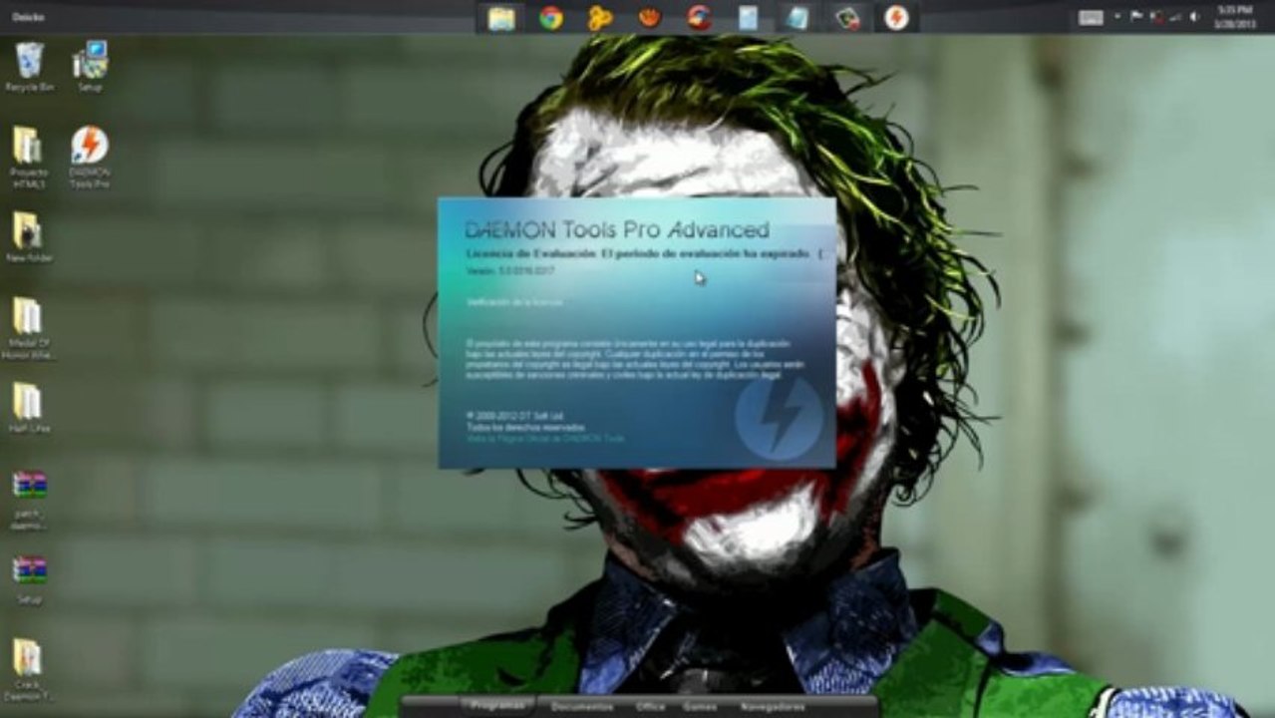Select the patch daemon archive icon
This screenshot has width=1275, height=718.
click(x=29, y=500)
